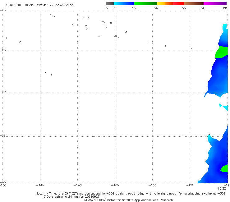Click the longitude label '-145'

40,185
